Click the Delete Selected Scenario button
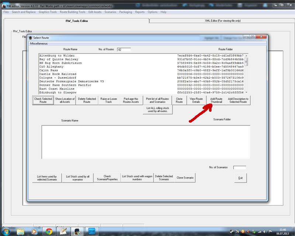 (164, 178)
